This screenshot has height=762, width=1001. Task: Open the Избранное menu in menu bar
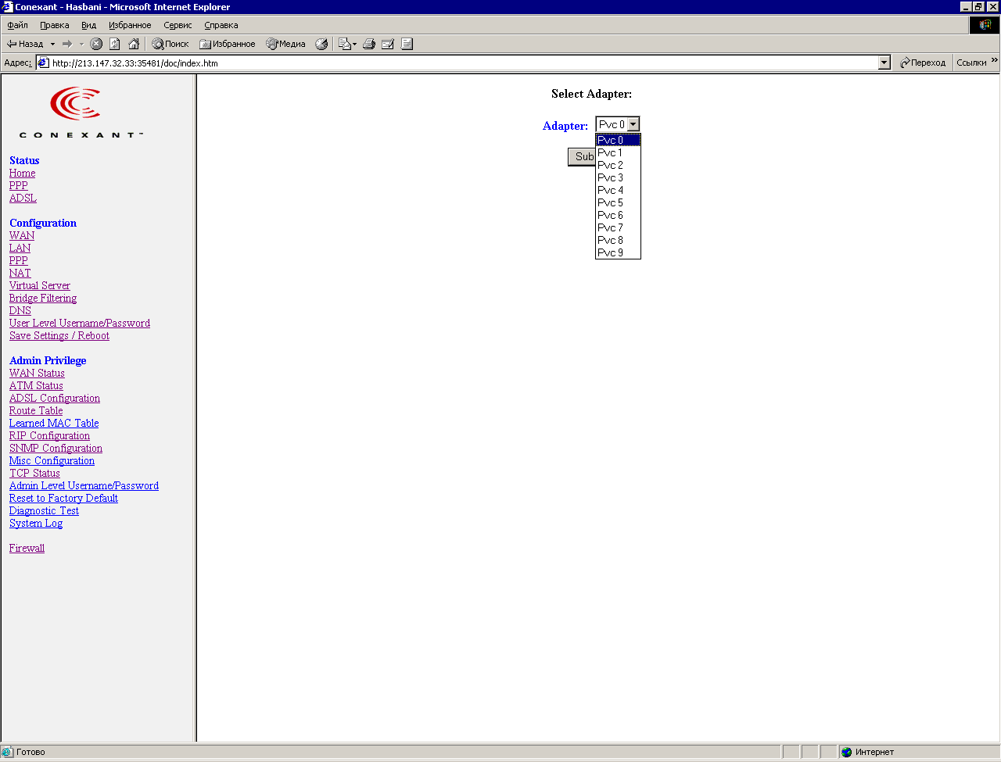130,25
